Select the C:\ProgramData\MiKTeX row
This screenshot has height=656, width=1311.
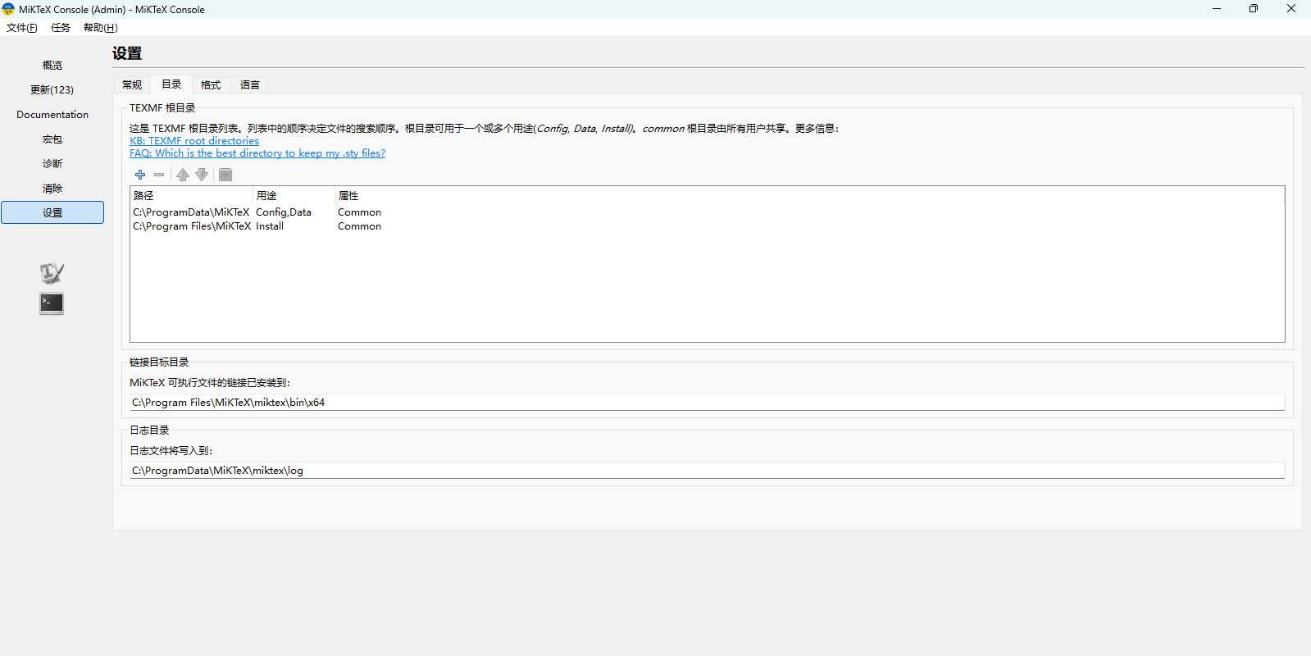coord(191,212)
